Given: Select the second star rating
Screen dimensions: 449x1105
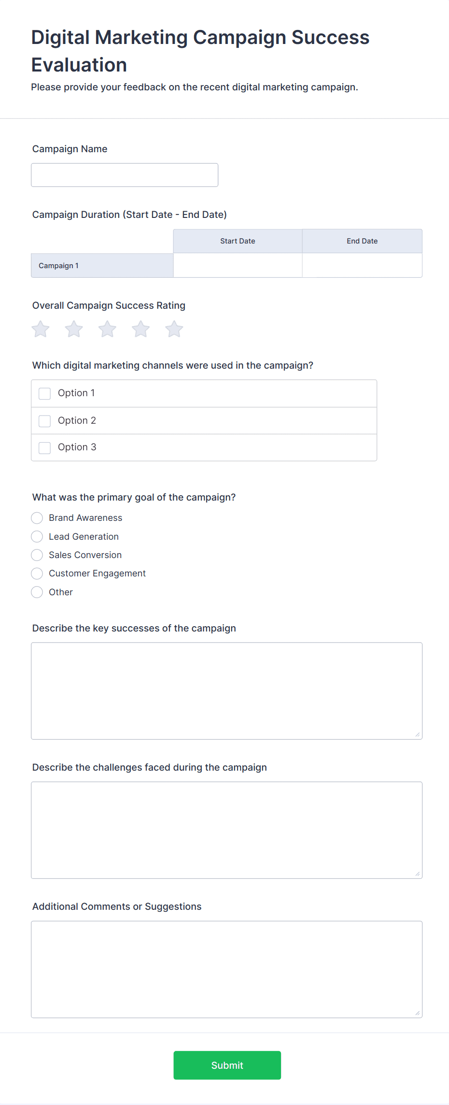Looking at the screenshot, I should [73, 329].
